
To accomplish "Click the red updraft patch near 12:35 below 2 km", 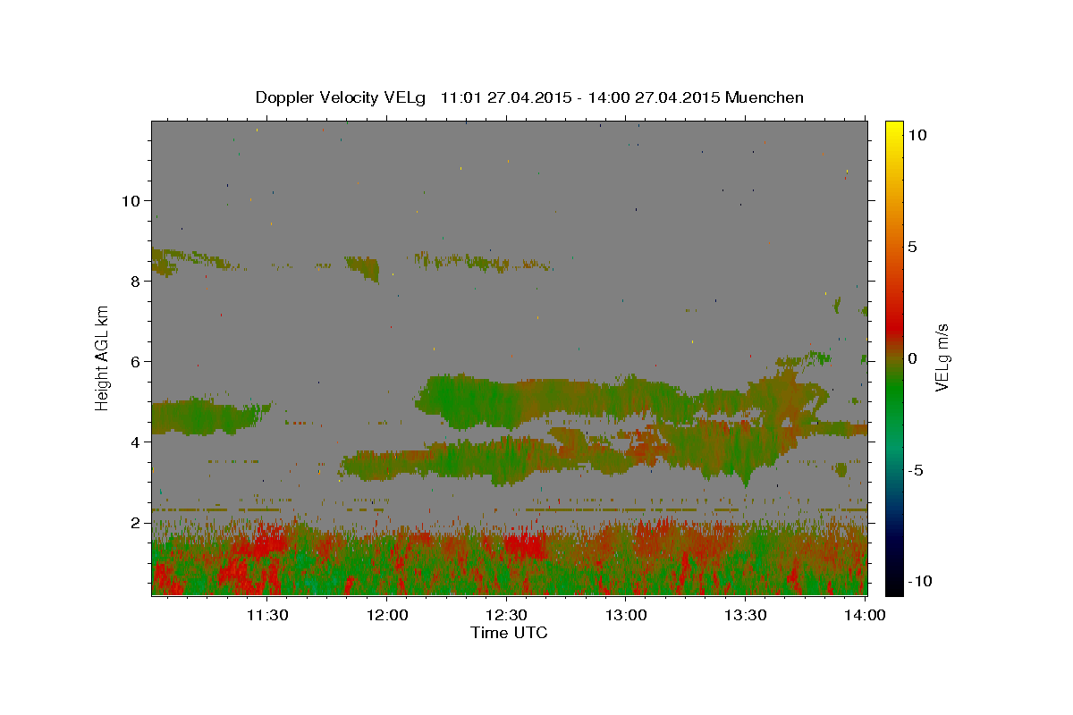I will pos(525,544).
